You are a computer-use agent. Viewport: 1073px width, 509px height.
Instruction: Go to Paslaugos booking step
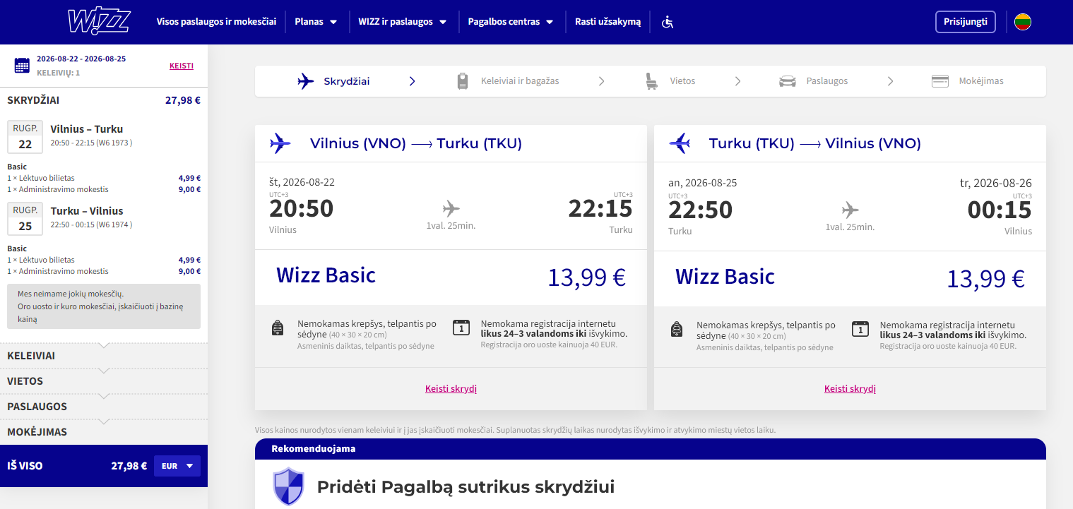(x=813, y=81)
